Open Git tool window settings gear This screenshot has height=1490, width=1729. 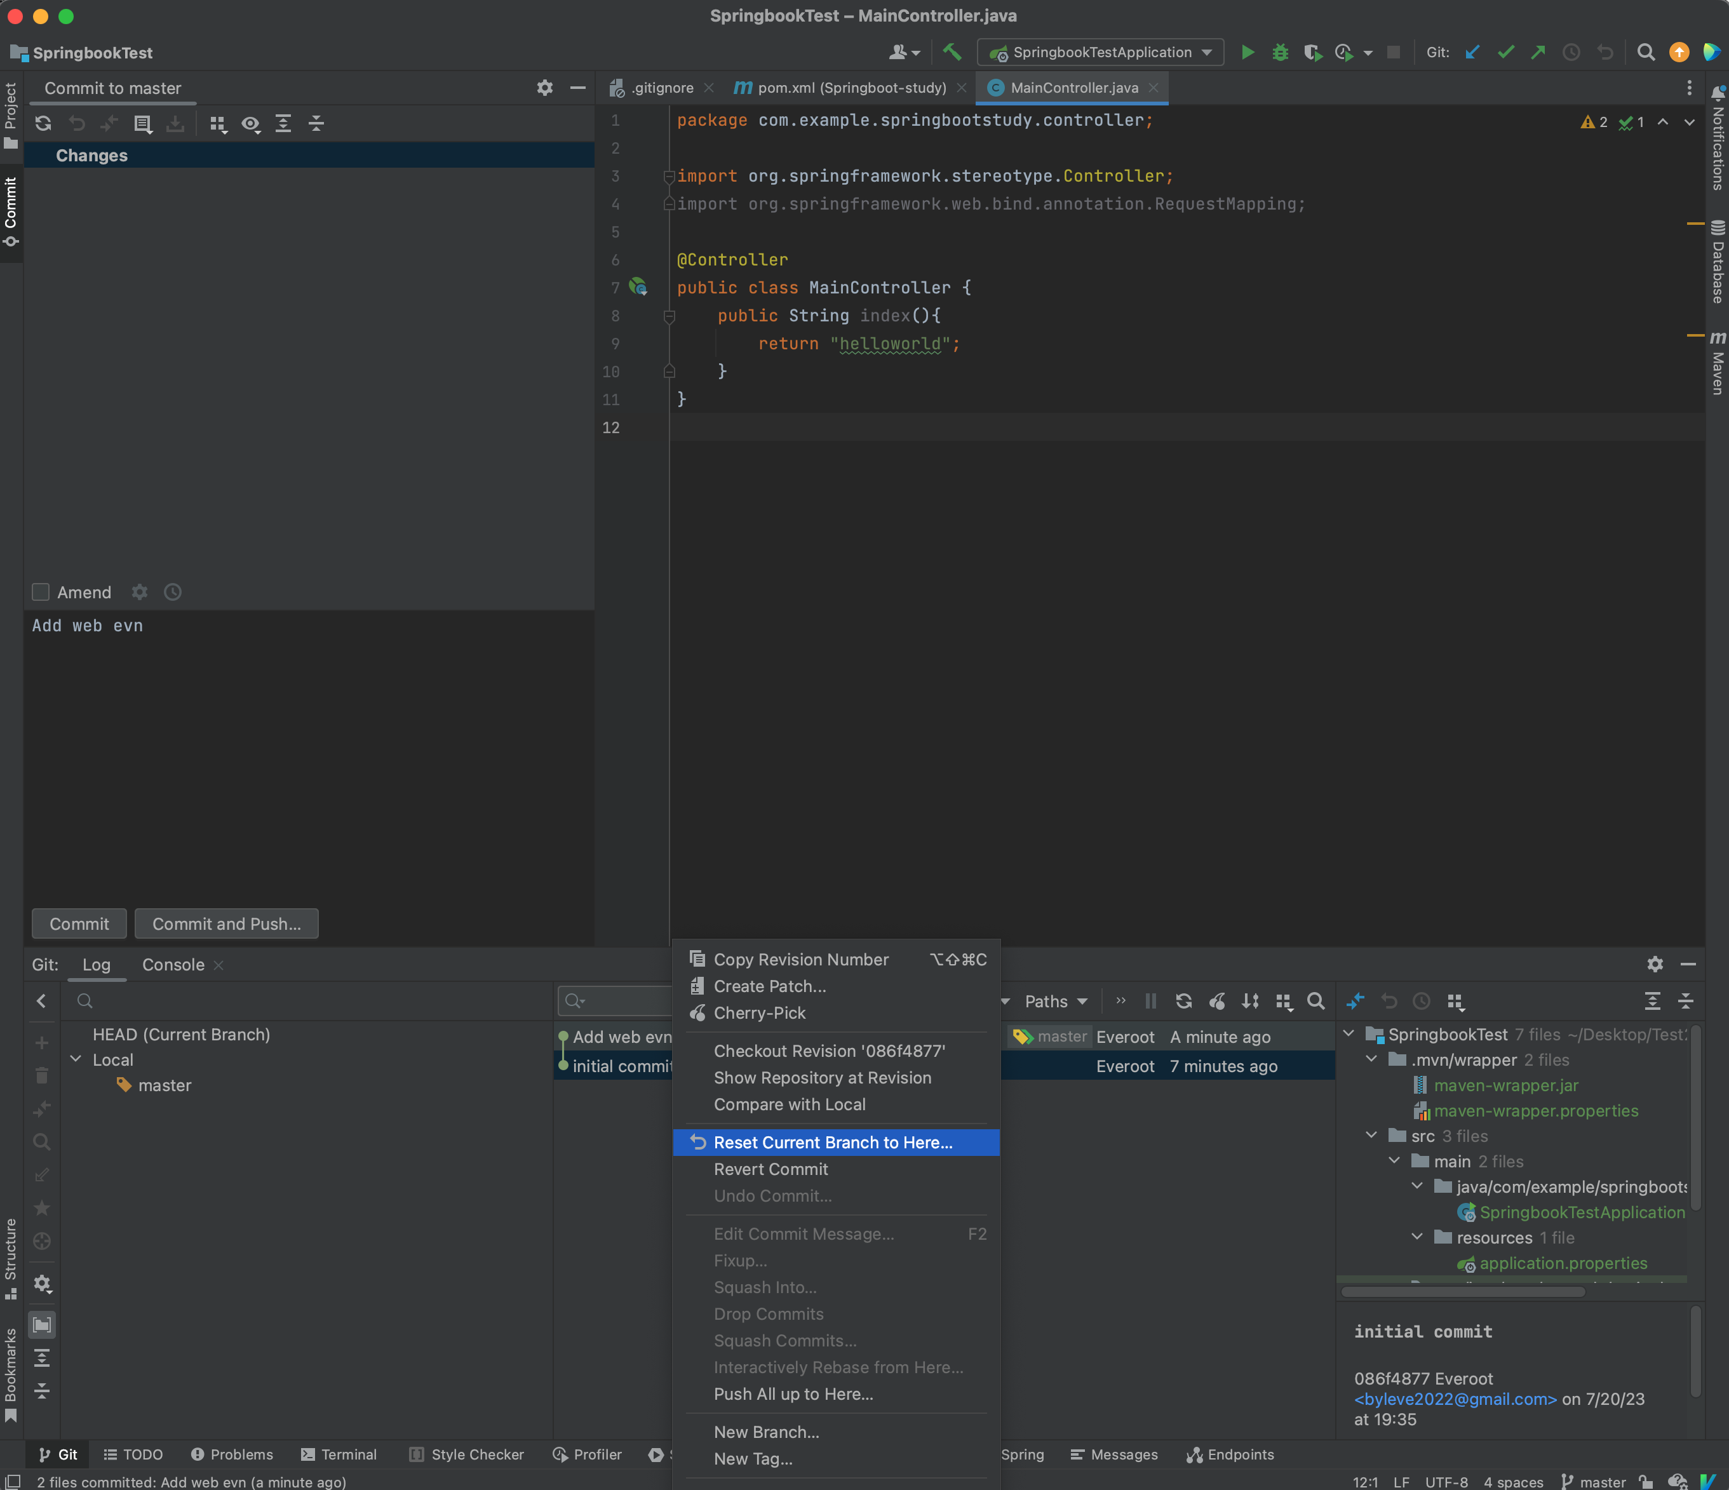1655,964
